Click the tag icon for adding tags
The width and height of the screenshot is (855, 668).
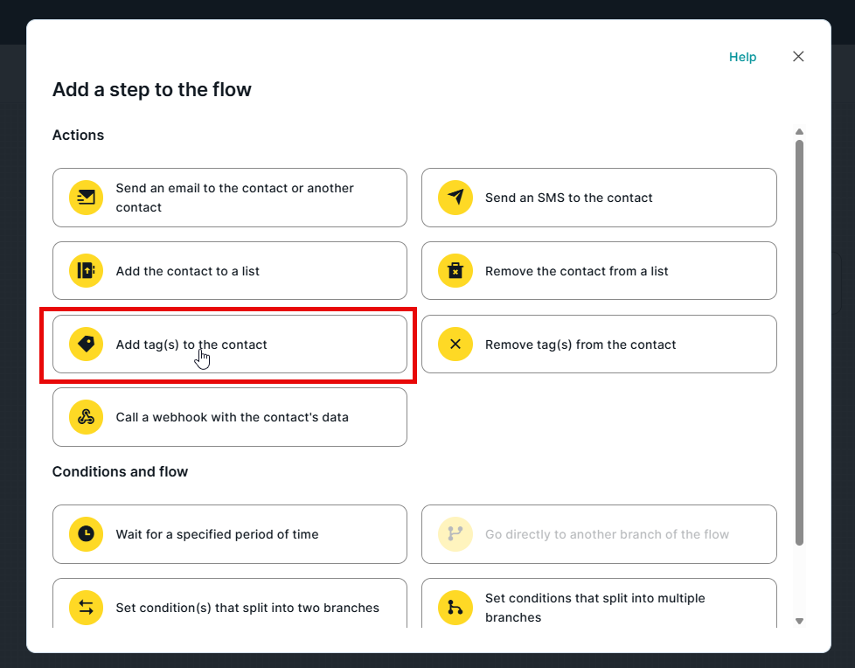click(x=86, y=344)
